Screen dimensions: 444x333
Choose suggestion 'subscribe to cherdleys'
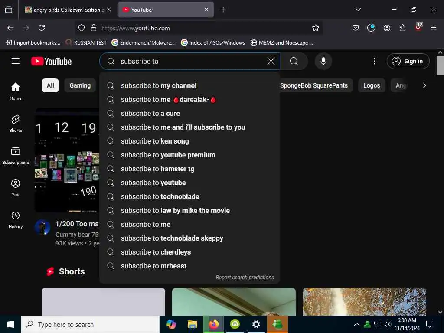[189, 252]
